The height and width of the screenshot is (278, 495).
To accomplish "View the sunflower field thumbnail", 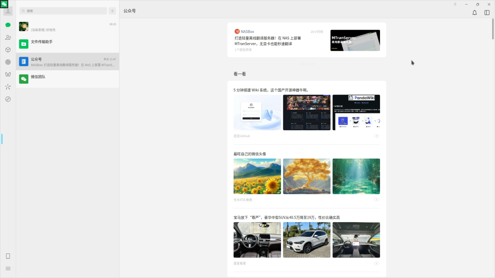I will tap(257, 176).
